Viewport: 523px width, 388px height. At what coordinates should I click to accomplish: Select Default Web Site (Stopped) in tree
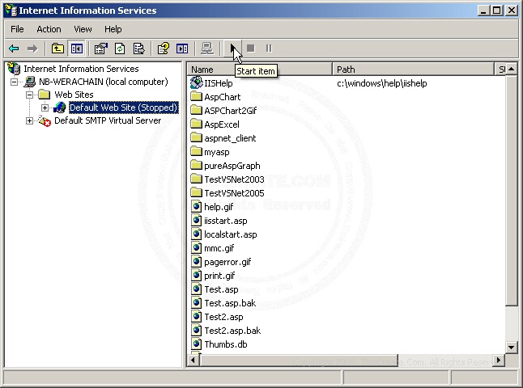pos(123,108)
